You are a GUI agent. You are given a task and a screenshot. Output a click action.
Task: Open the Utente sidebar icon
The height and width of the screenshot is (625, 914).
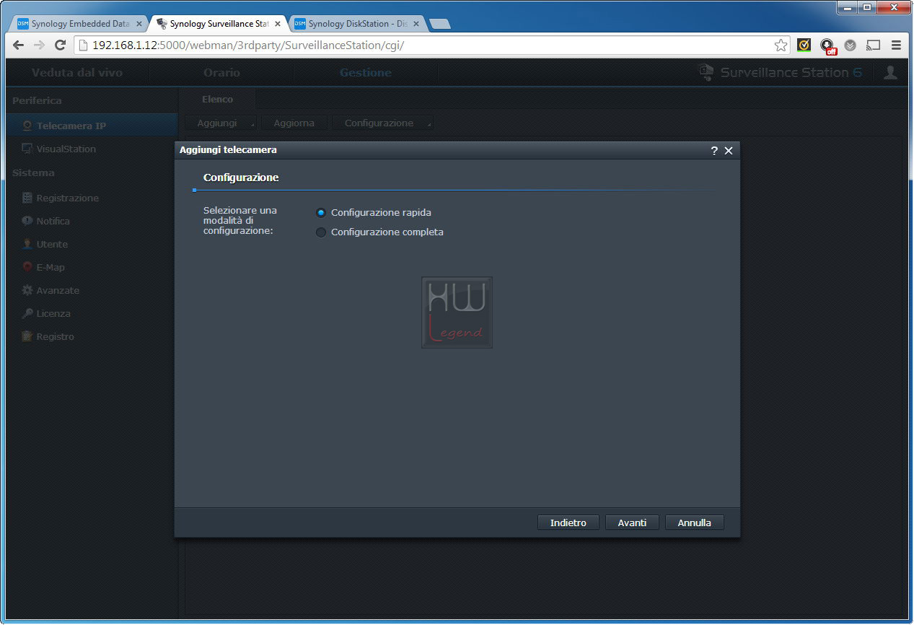point(27,244)
